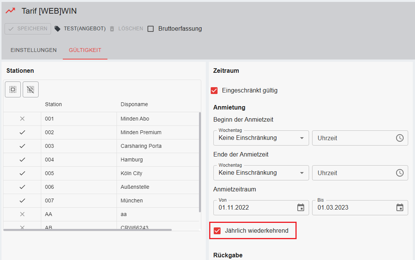Click the select all stations icon
Screen dimensions: 415x260
pos(13,89)
